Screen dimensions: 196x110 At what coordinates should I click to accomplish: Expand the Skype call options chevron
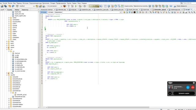pyautogui.click(x=170, y=93)
